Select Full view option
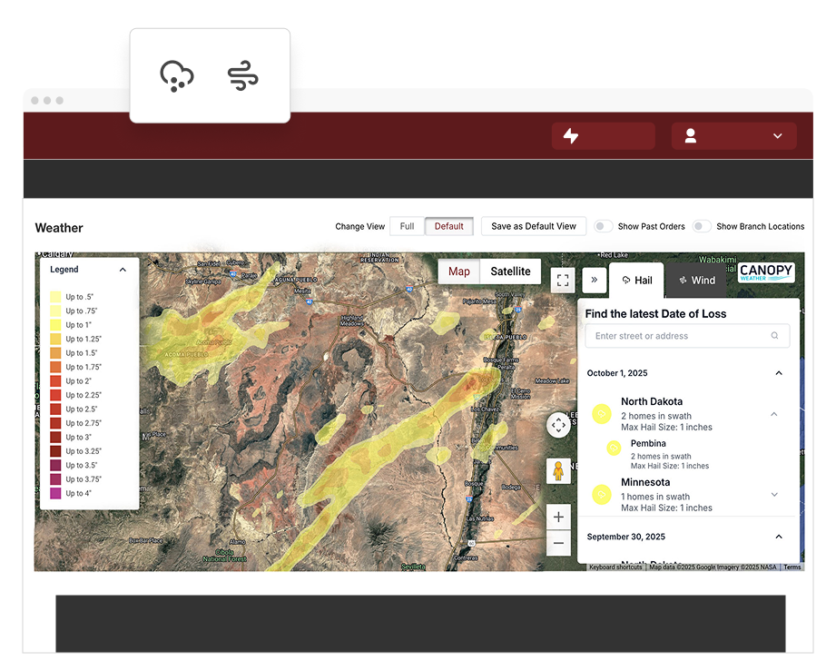This screenshot has width=836, height=661. (407, 227)
